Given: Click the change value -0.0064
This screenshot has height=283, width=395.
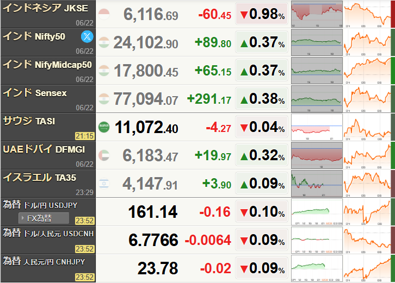Looking at the screenshot, I should coord(208,240).
